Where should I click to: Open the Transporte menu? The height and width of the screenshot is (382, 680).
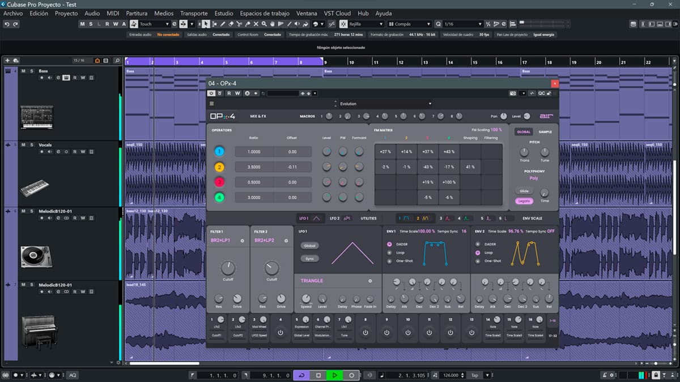pos(194,13)
